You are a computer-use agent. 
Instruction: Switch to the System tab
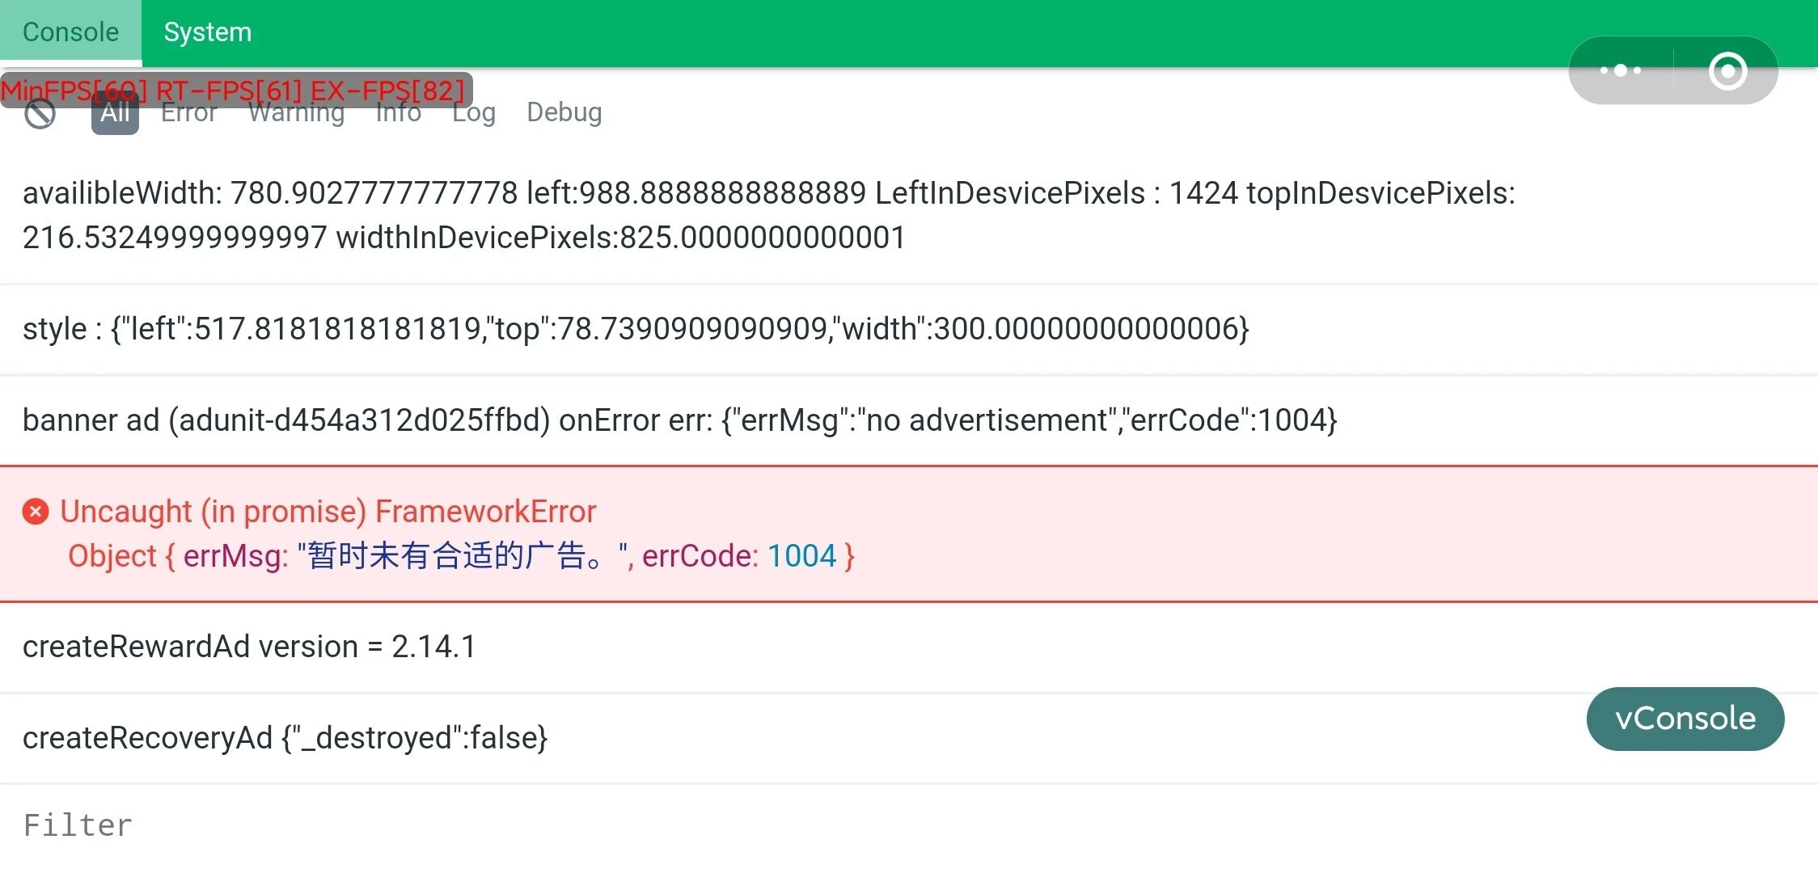(x=207, y=32)
